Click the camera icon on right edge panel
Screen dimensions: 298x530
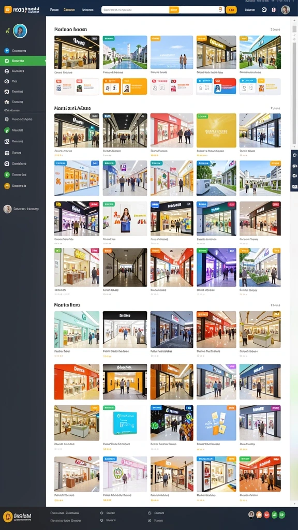click(294, 186)
